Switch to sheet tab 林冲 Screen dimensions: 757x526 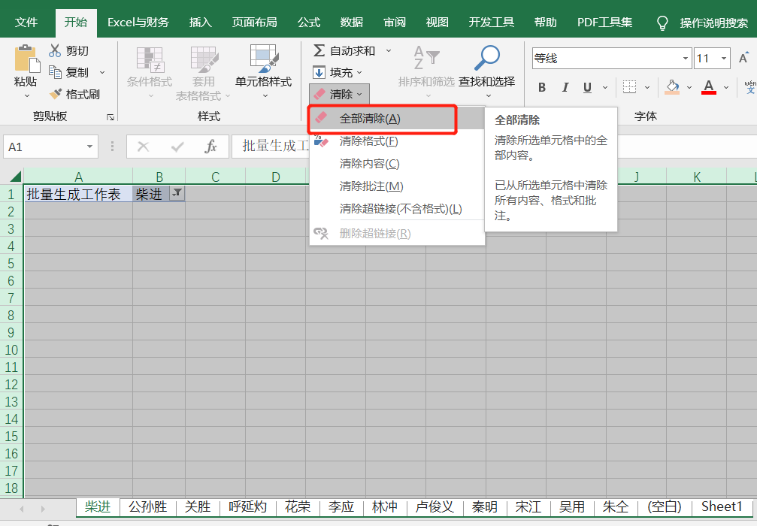click(385, 506)
